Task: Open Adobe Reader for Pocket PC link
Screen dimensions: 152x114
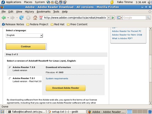Action: click(127, 31)
